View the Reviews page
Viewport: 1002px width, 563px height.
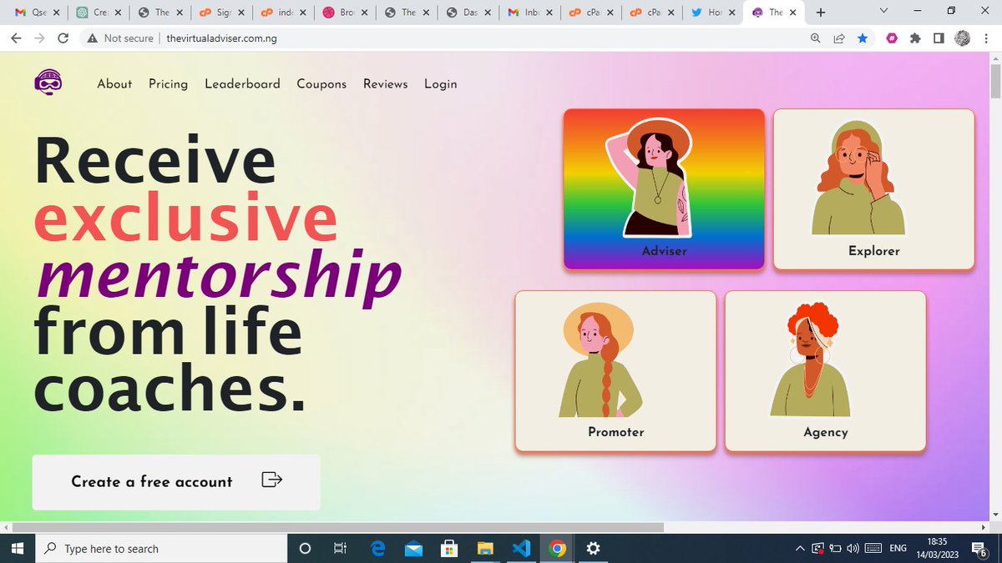(x=386, y=84)
